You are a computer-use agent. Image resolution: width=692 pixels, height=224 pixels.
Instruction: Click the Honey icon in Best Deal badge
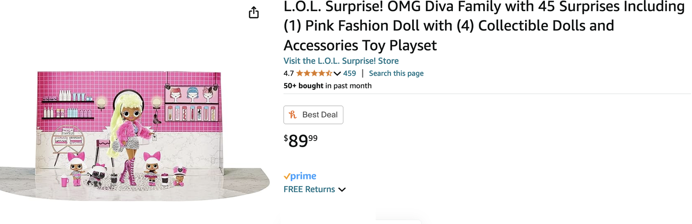[293, 115]
